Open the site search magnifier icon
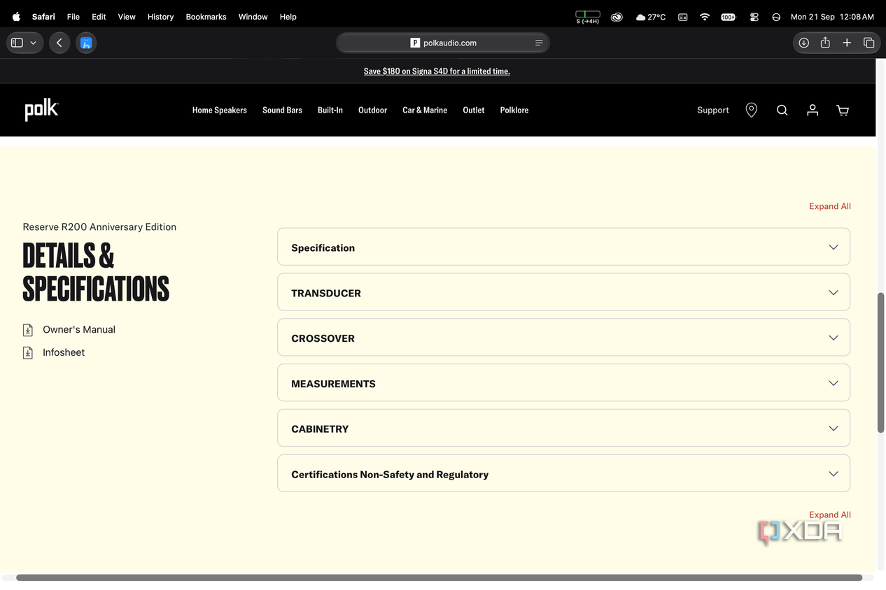Image resolution: width=886 pixels, height=590 pixels. 782,110
